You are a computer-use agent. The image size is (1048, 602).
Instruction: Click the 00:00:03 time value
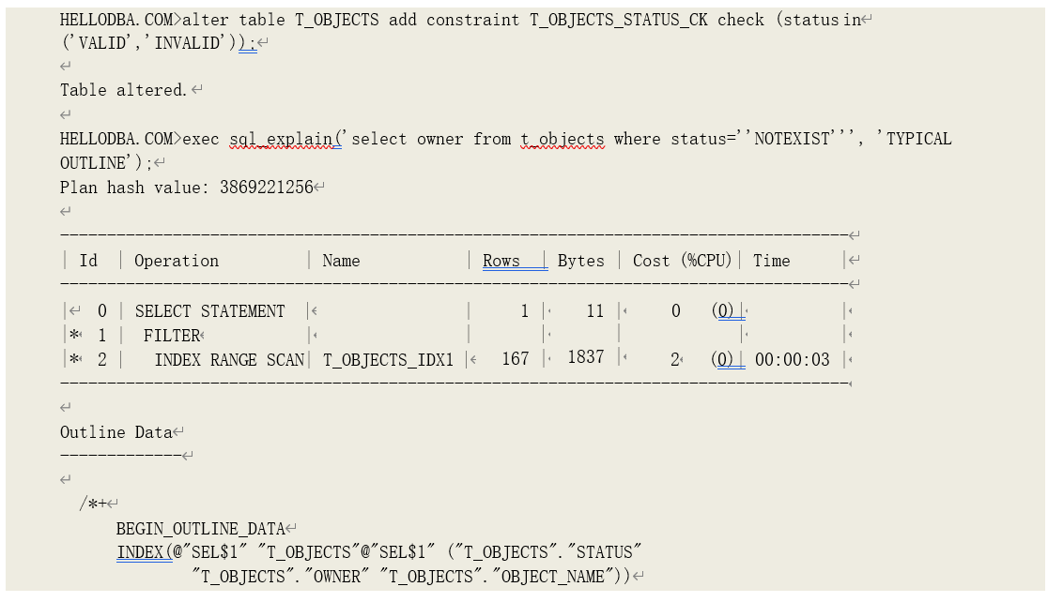(792, 359)
